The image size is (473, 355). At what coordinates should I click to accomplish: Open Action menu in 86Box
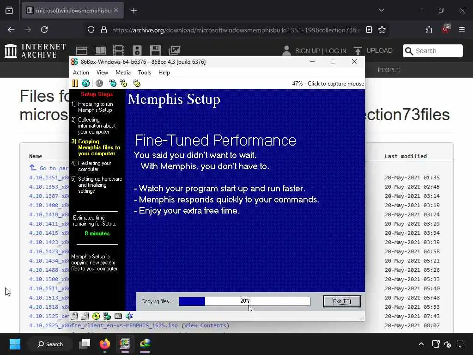(x=81, y=73)
